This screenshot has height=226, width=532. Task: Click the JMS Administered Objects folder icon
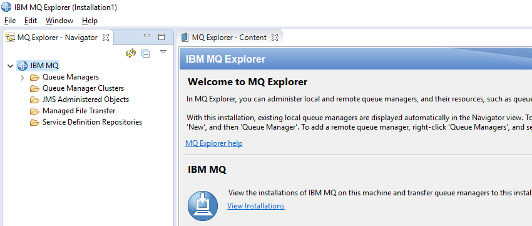[34, 100]
